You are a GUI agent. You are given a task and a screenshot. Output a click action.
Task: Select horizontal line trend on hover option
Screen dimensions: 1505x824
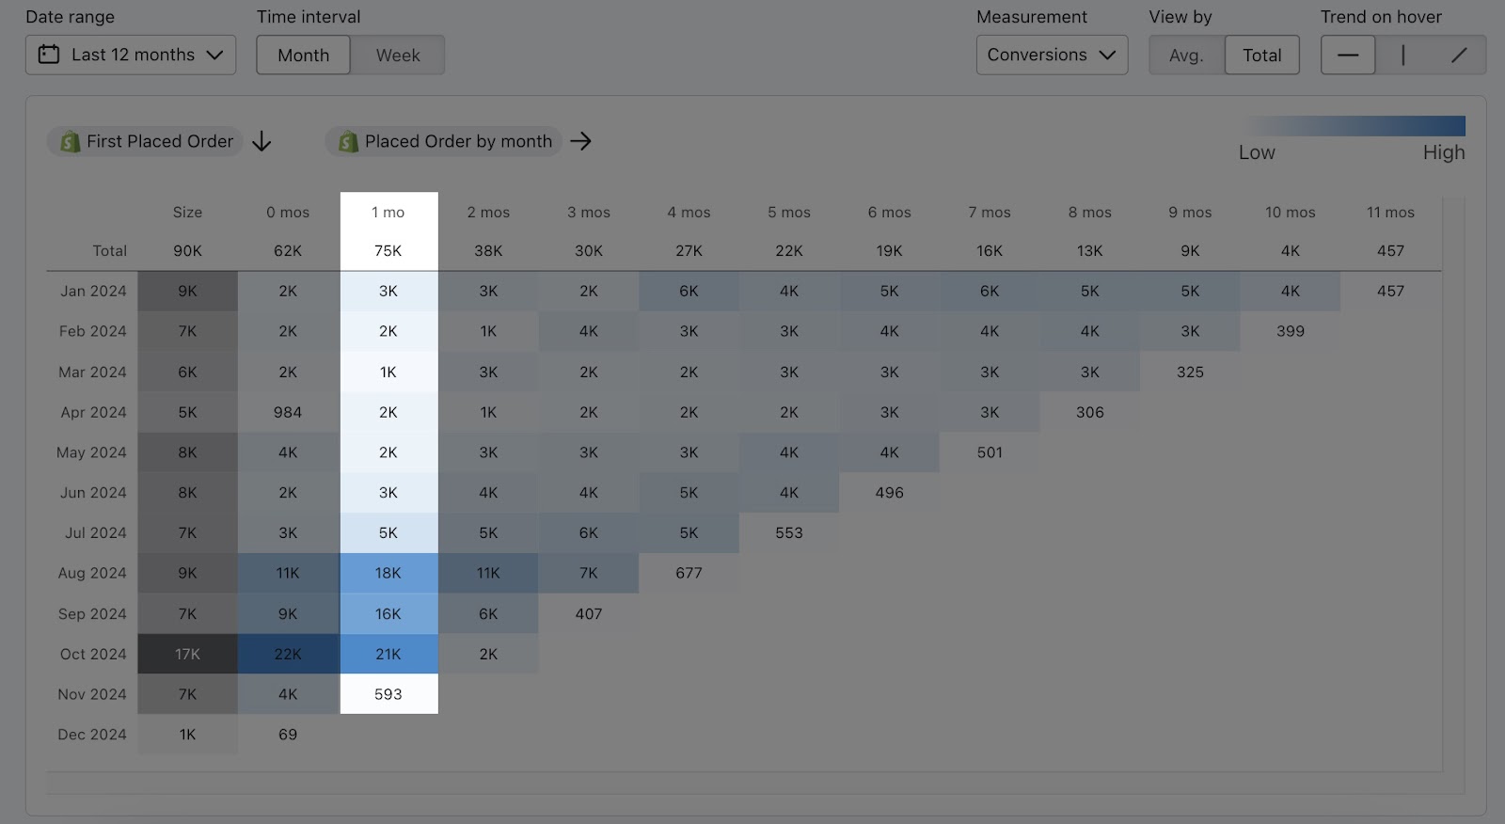pos(1348,55)
